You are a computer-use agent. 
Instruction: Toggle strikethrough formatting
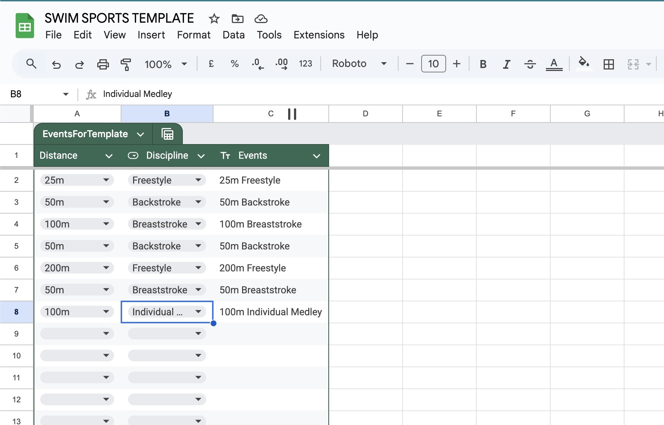tap(529, 64)
